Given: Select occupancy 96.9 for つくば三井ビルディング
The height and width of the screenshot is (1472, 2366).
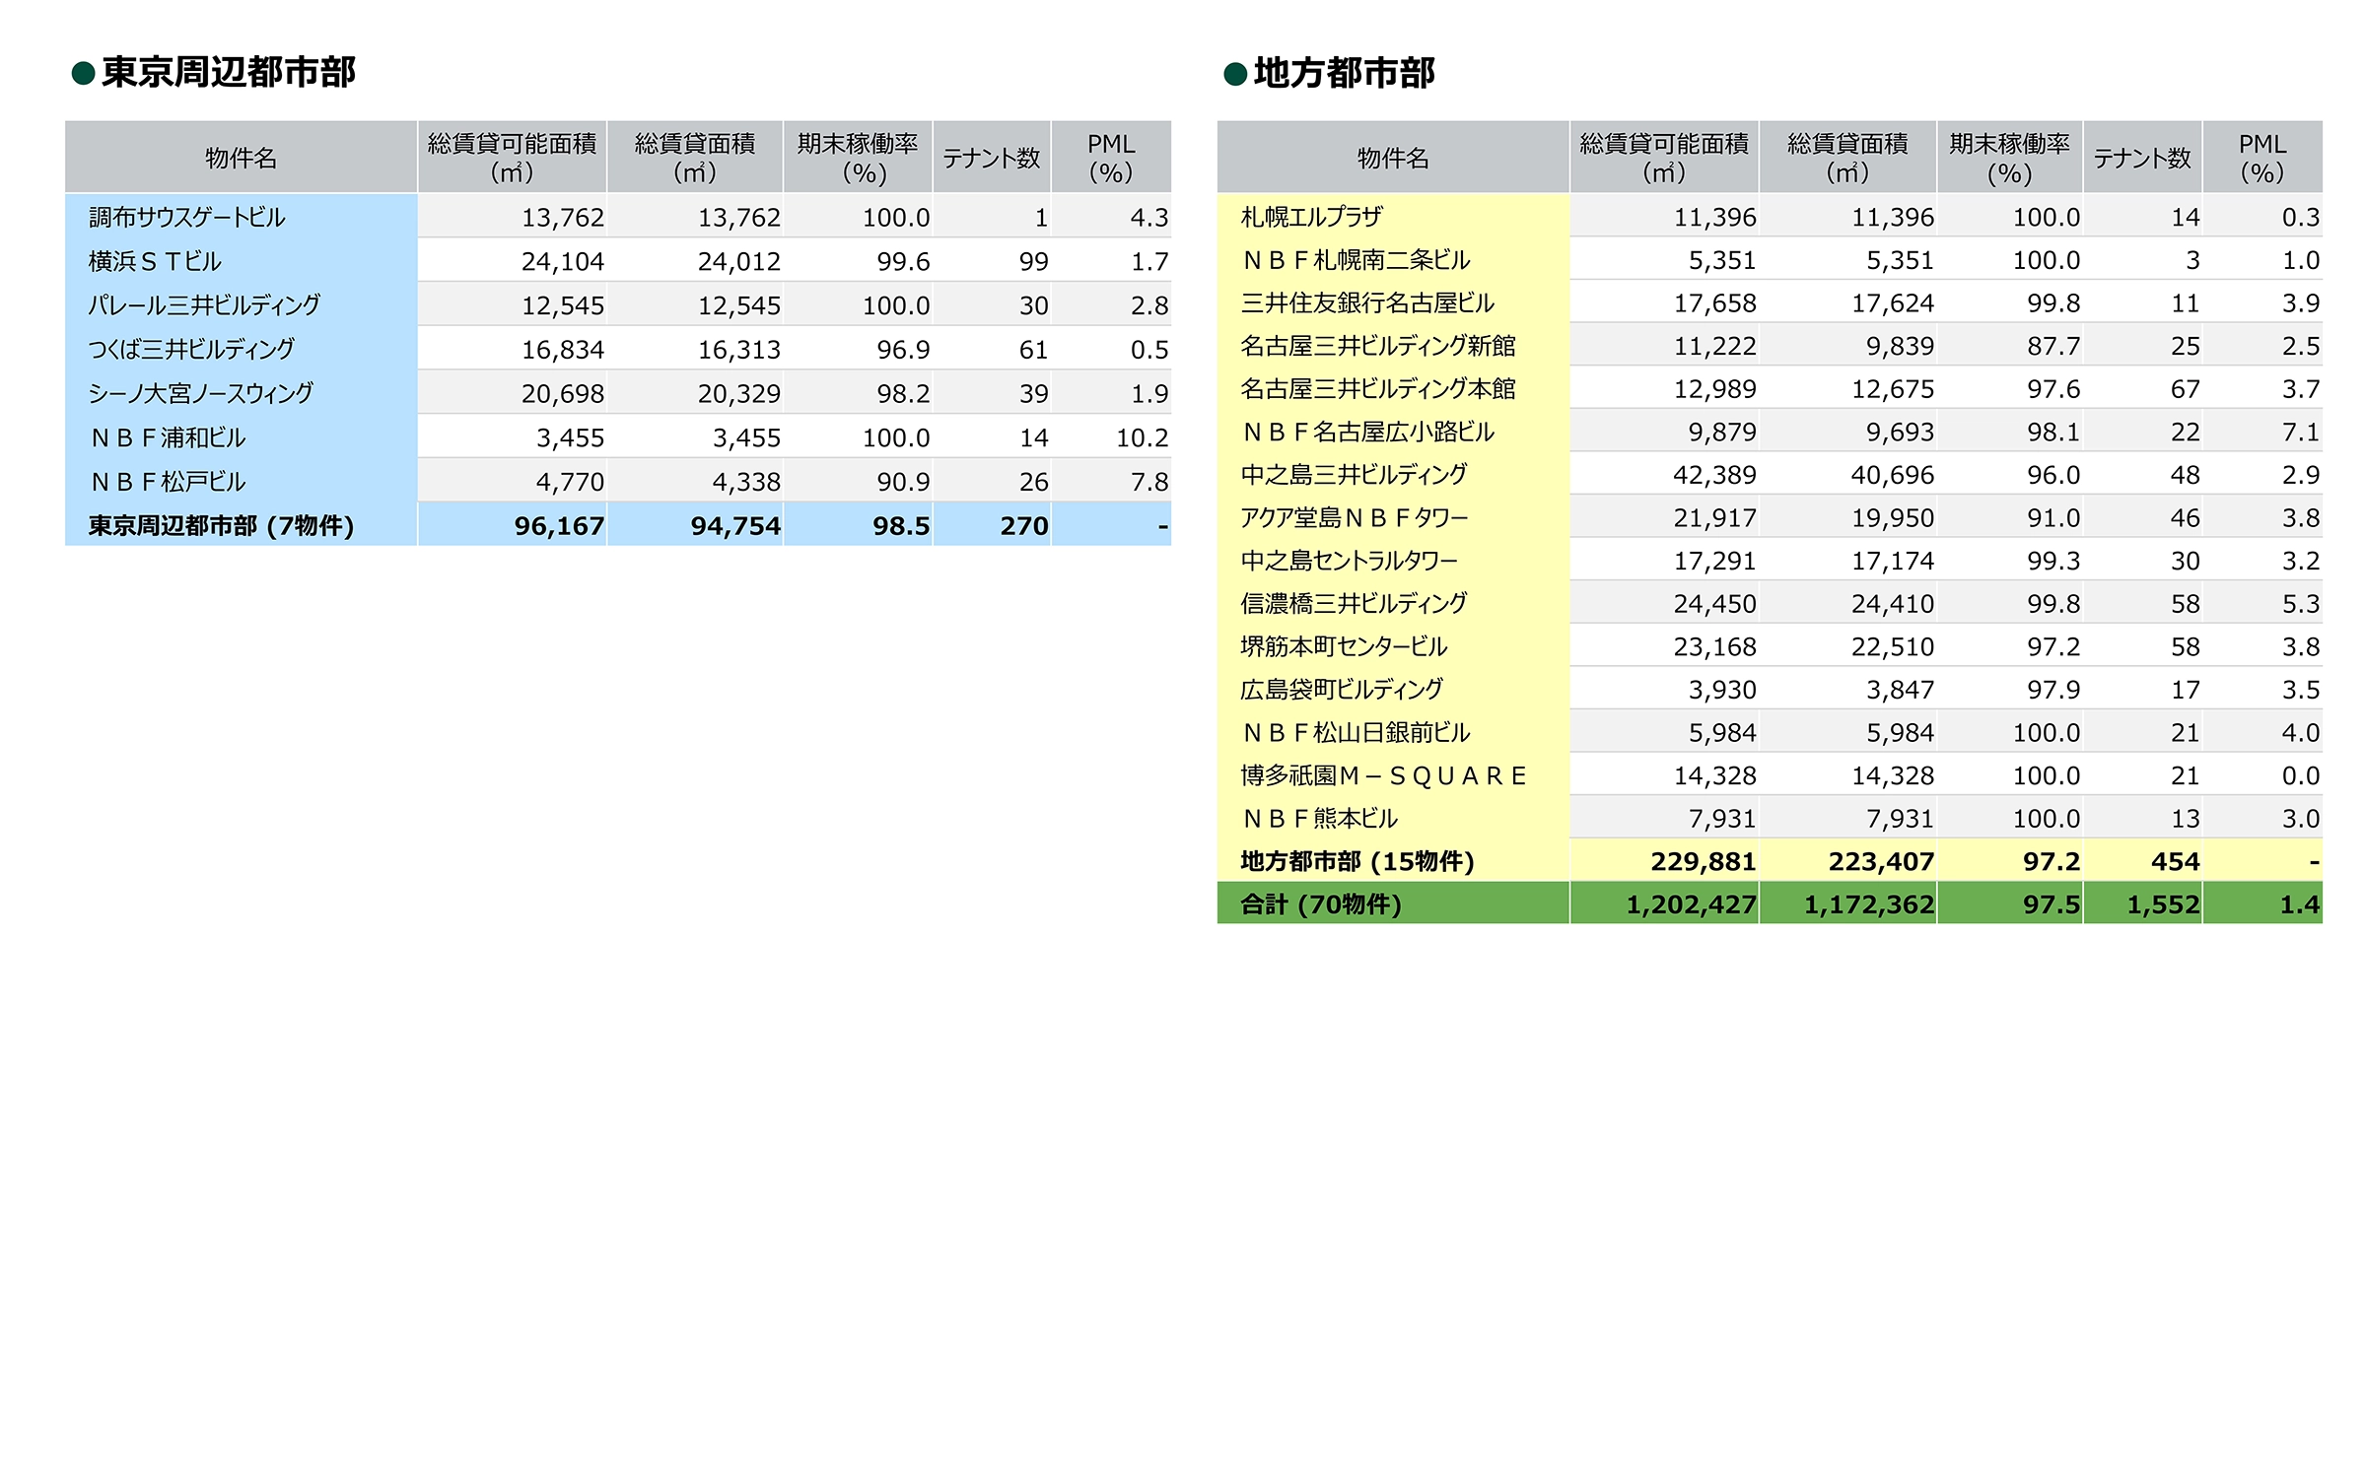Looking at the screenshot, I should click(903, 350).
